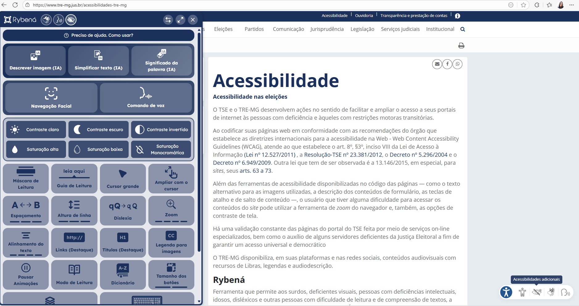The width and height of the screenshot is (579, 306).
Task: Open the Legislação menu
Action: 362,29
